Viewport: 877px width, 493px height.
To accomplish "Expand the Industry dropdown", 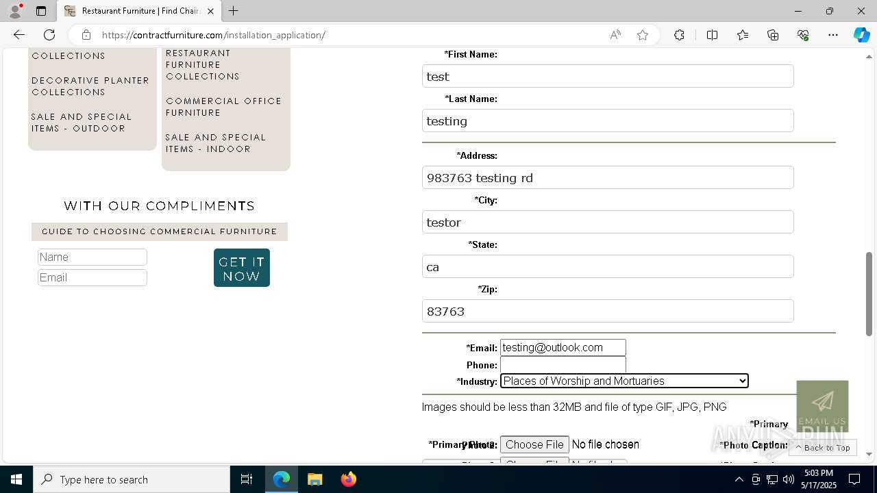I will pos(624,381).
